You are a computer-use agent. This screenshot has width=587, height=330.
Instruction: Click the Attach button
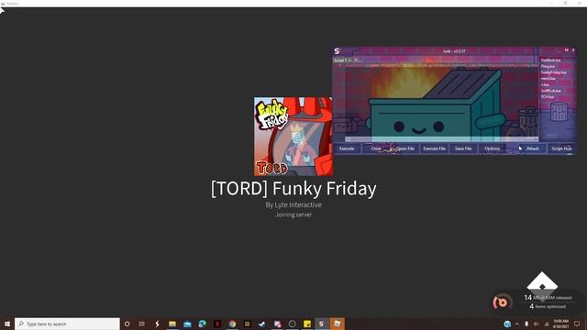532,148
